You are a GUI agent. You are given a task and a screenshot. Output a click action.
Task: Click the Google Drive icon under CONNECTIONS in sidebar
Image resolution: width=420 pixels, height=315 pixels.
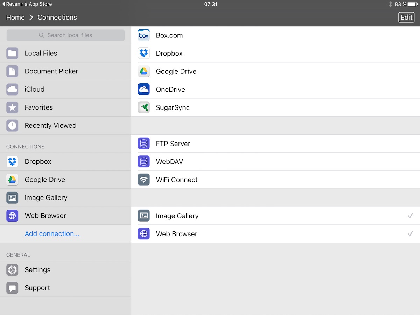pos(12,180)
